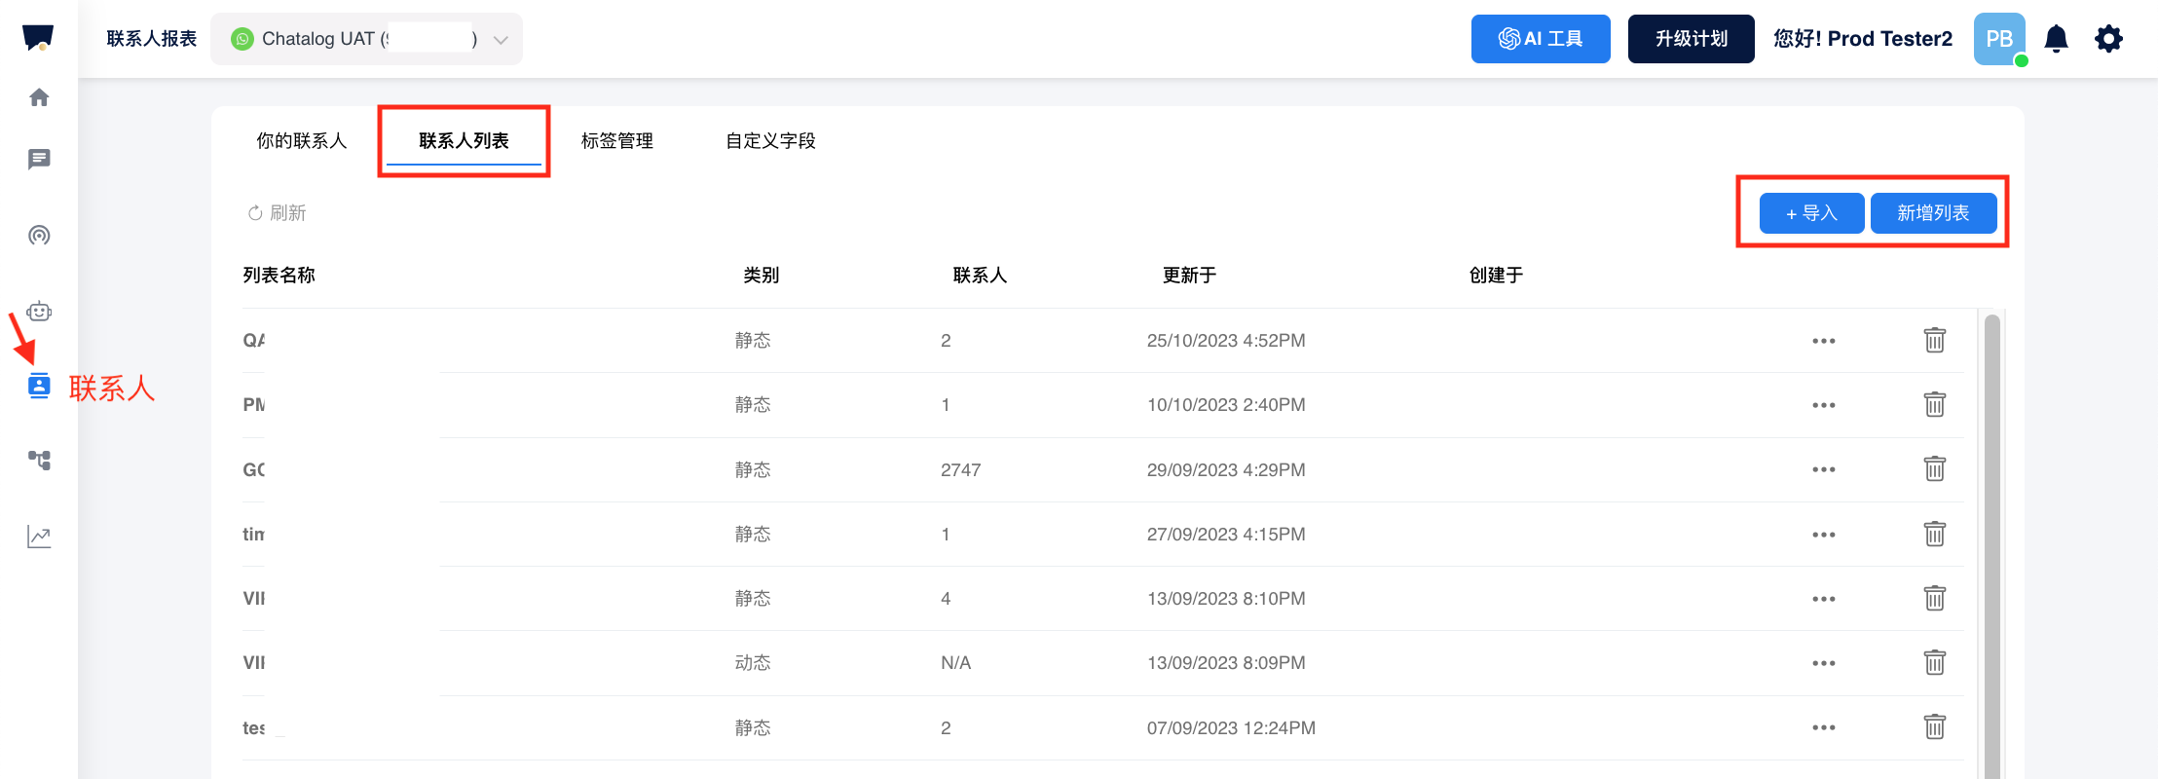Switch to the 你的联系人 tab
This screenshot has width=2158, height=779.
[301, 141]
